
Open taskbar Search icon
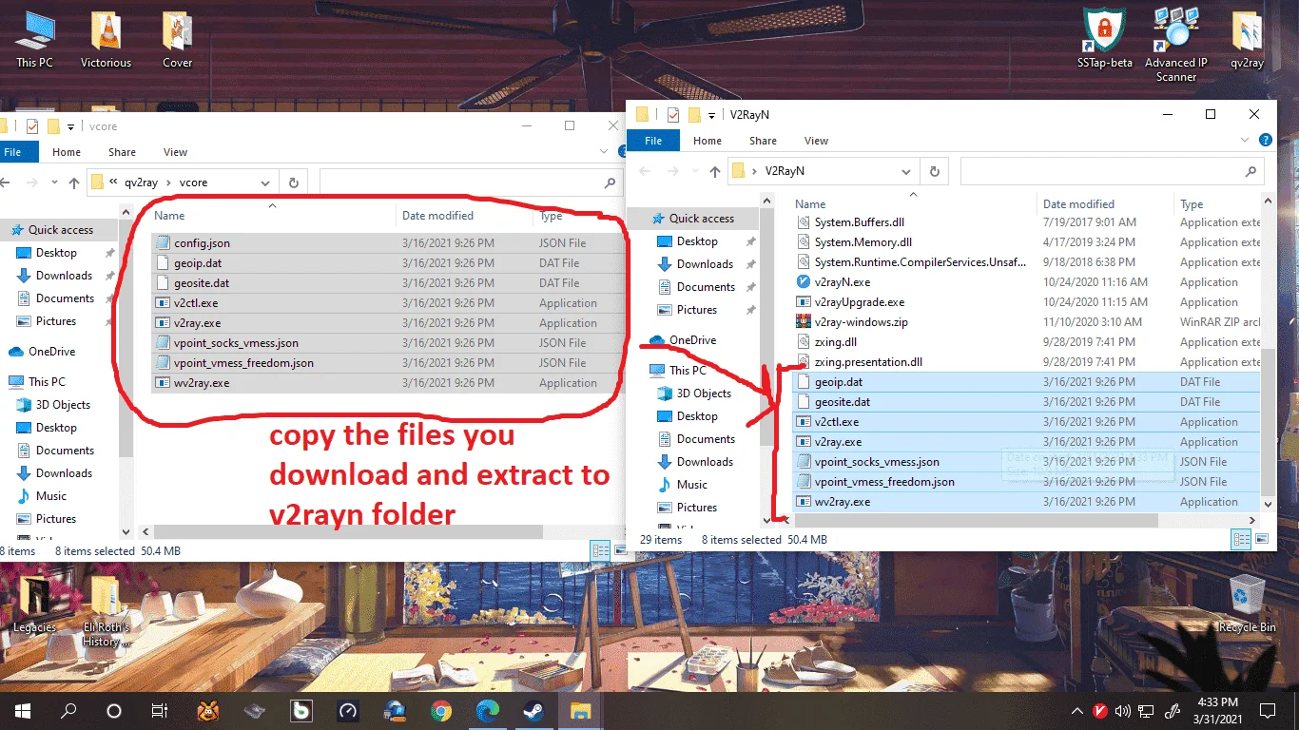click(x=68, y=710)
